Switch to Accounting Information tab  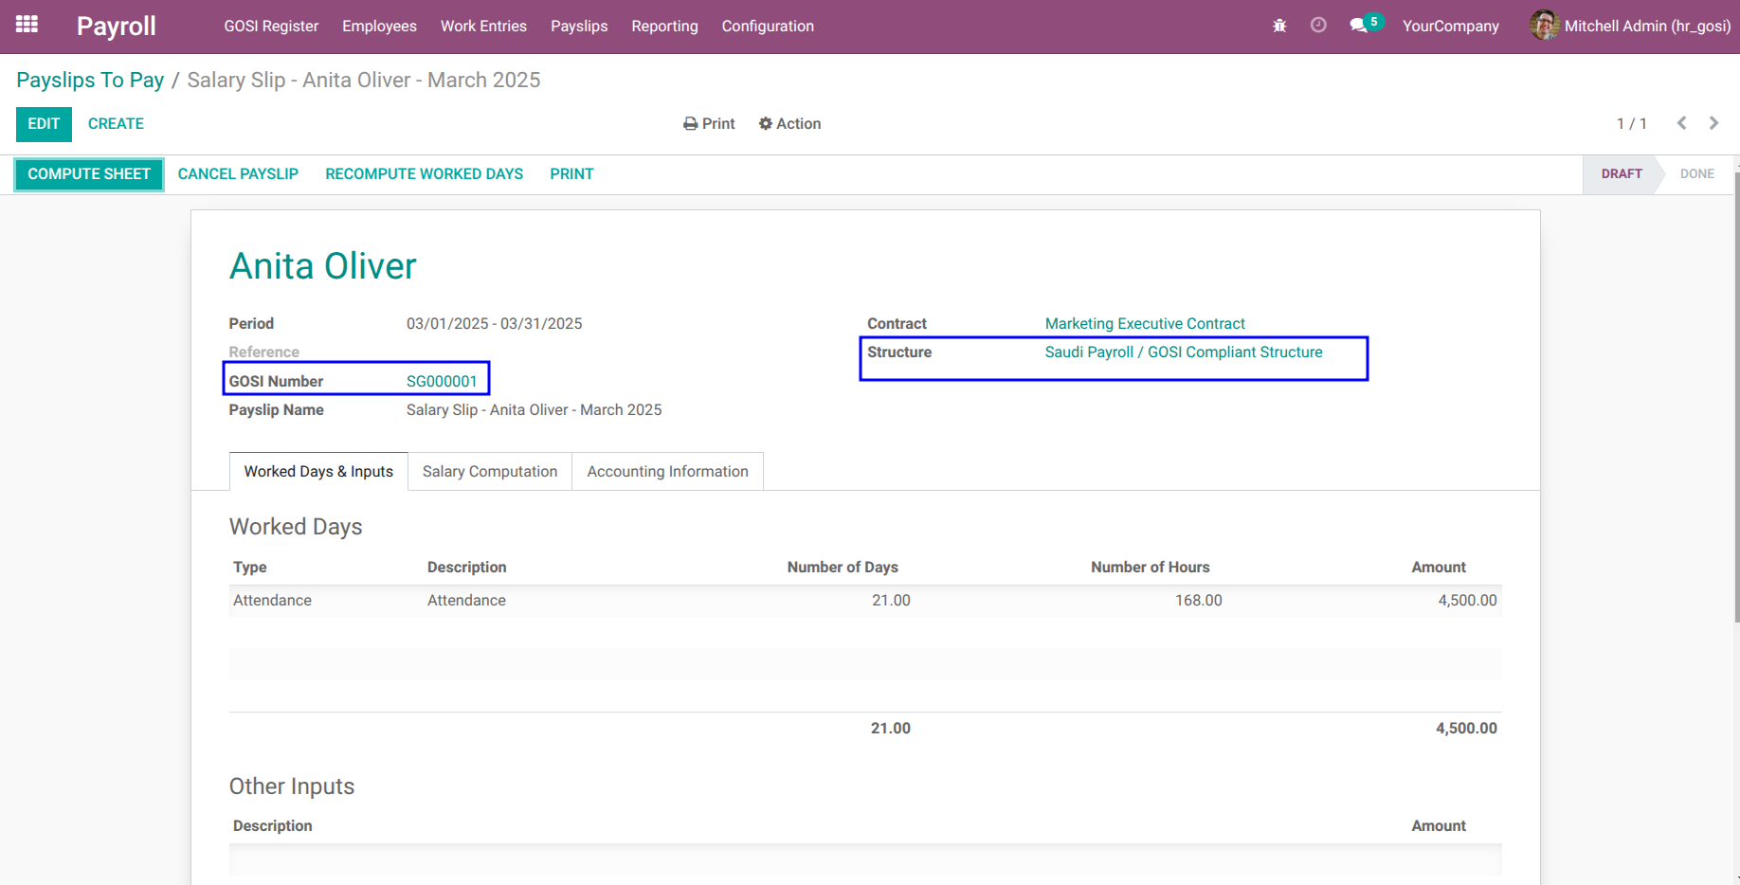coord(667,472)
